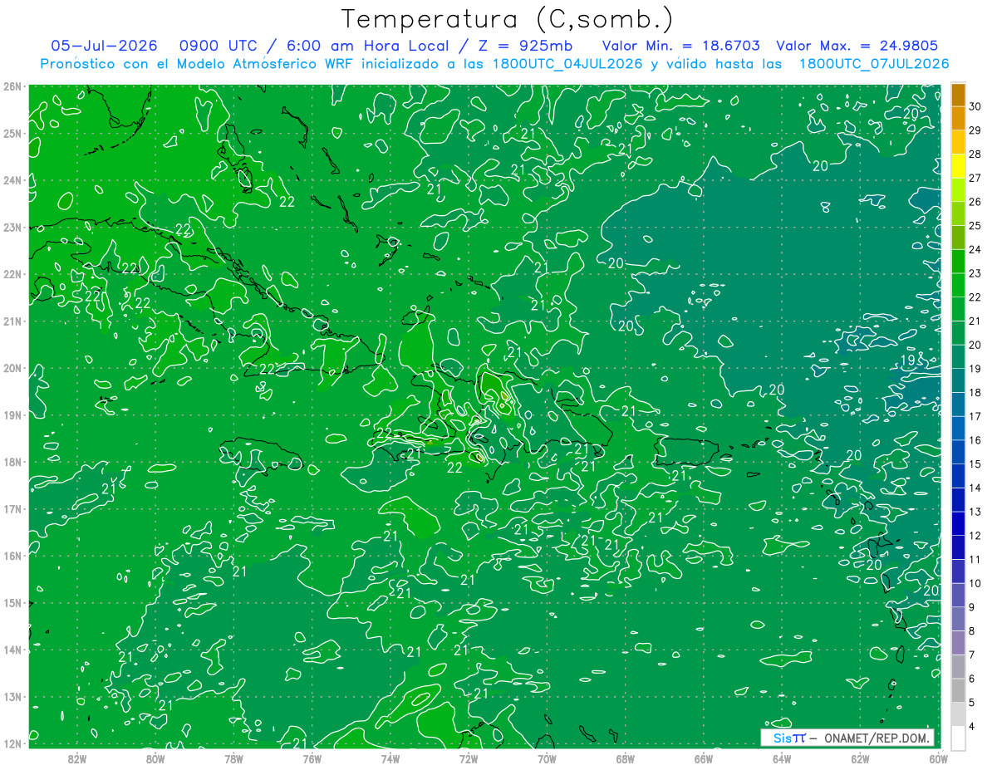This screenshot has height=770, width=997.
Task: Click the "15N" latitude axis label
Action: (12, 602)
